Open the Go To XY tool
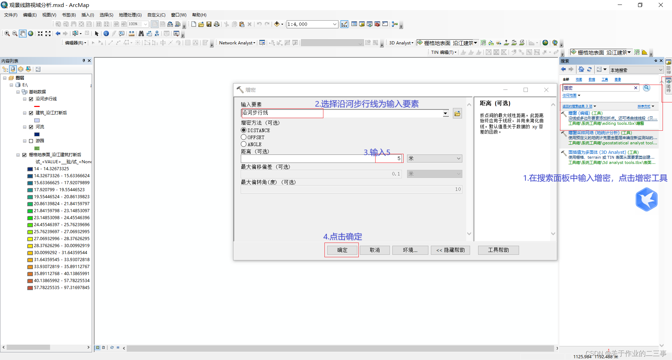 (x=157, y=34)
